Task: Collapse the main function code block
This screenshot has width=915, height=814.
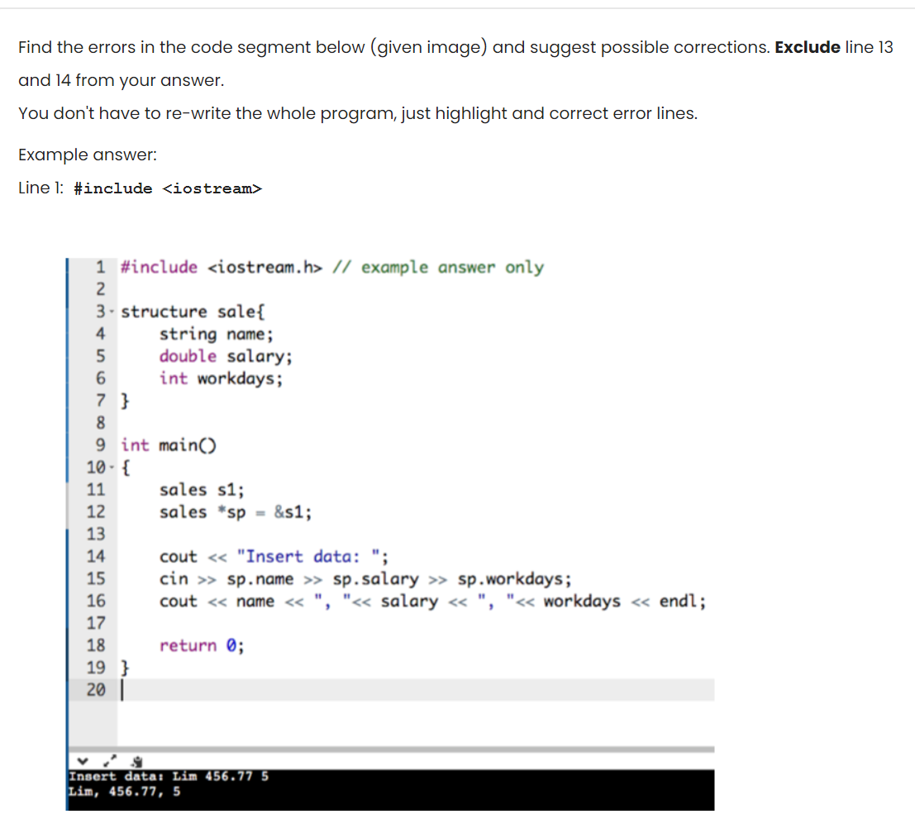Action: pos(110,467)
